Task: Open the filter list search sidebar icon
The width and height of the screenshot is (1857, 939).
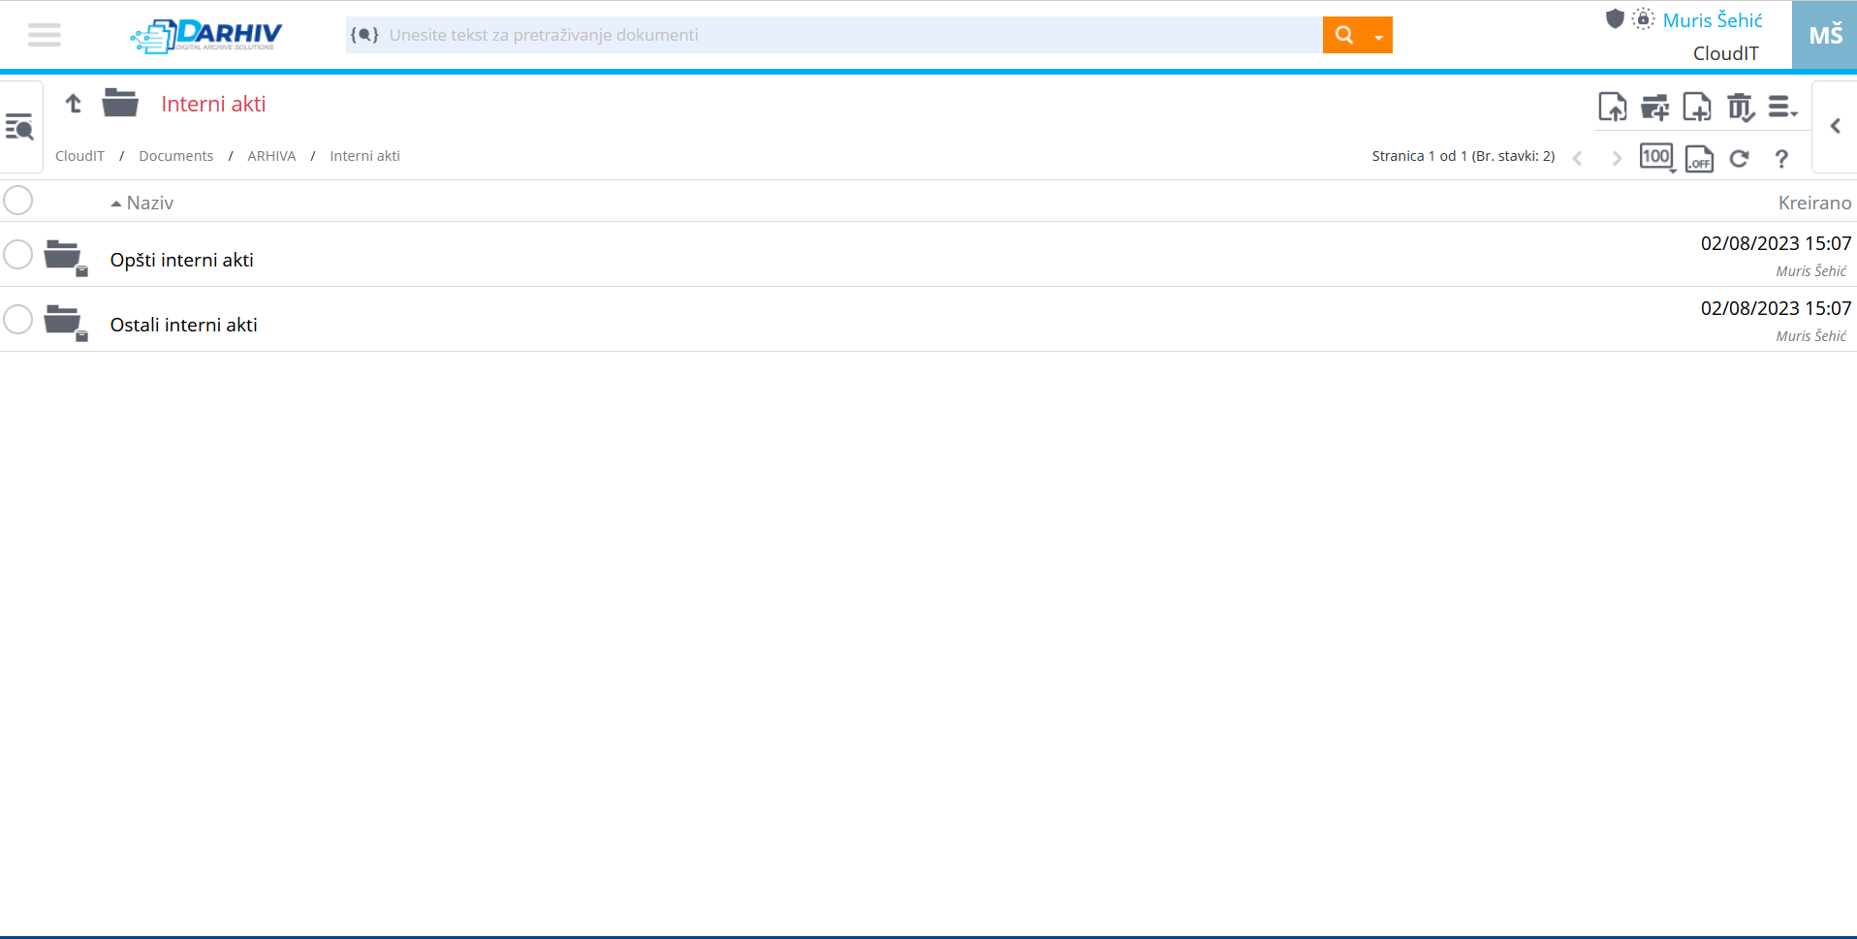Action: [19, 127]
